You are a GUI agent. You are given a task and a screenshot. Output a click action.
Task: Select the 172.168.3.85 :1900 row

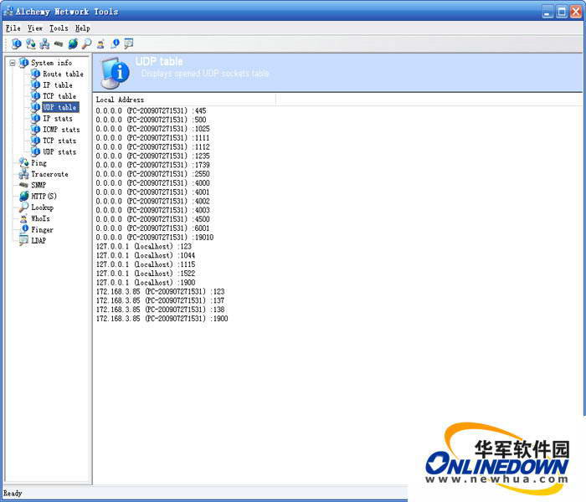pos(162,319)
